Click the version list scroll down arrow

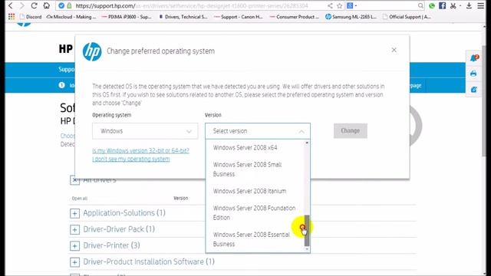(x=307, y=249)
